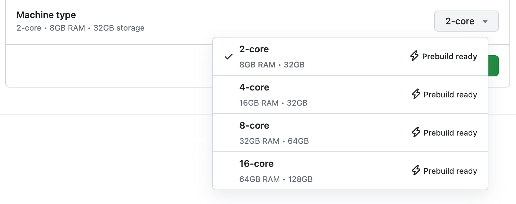
Task: Click the Prebuild ready lightning icon for 4-core
Action: click(x=416, y=94)
